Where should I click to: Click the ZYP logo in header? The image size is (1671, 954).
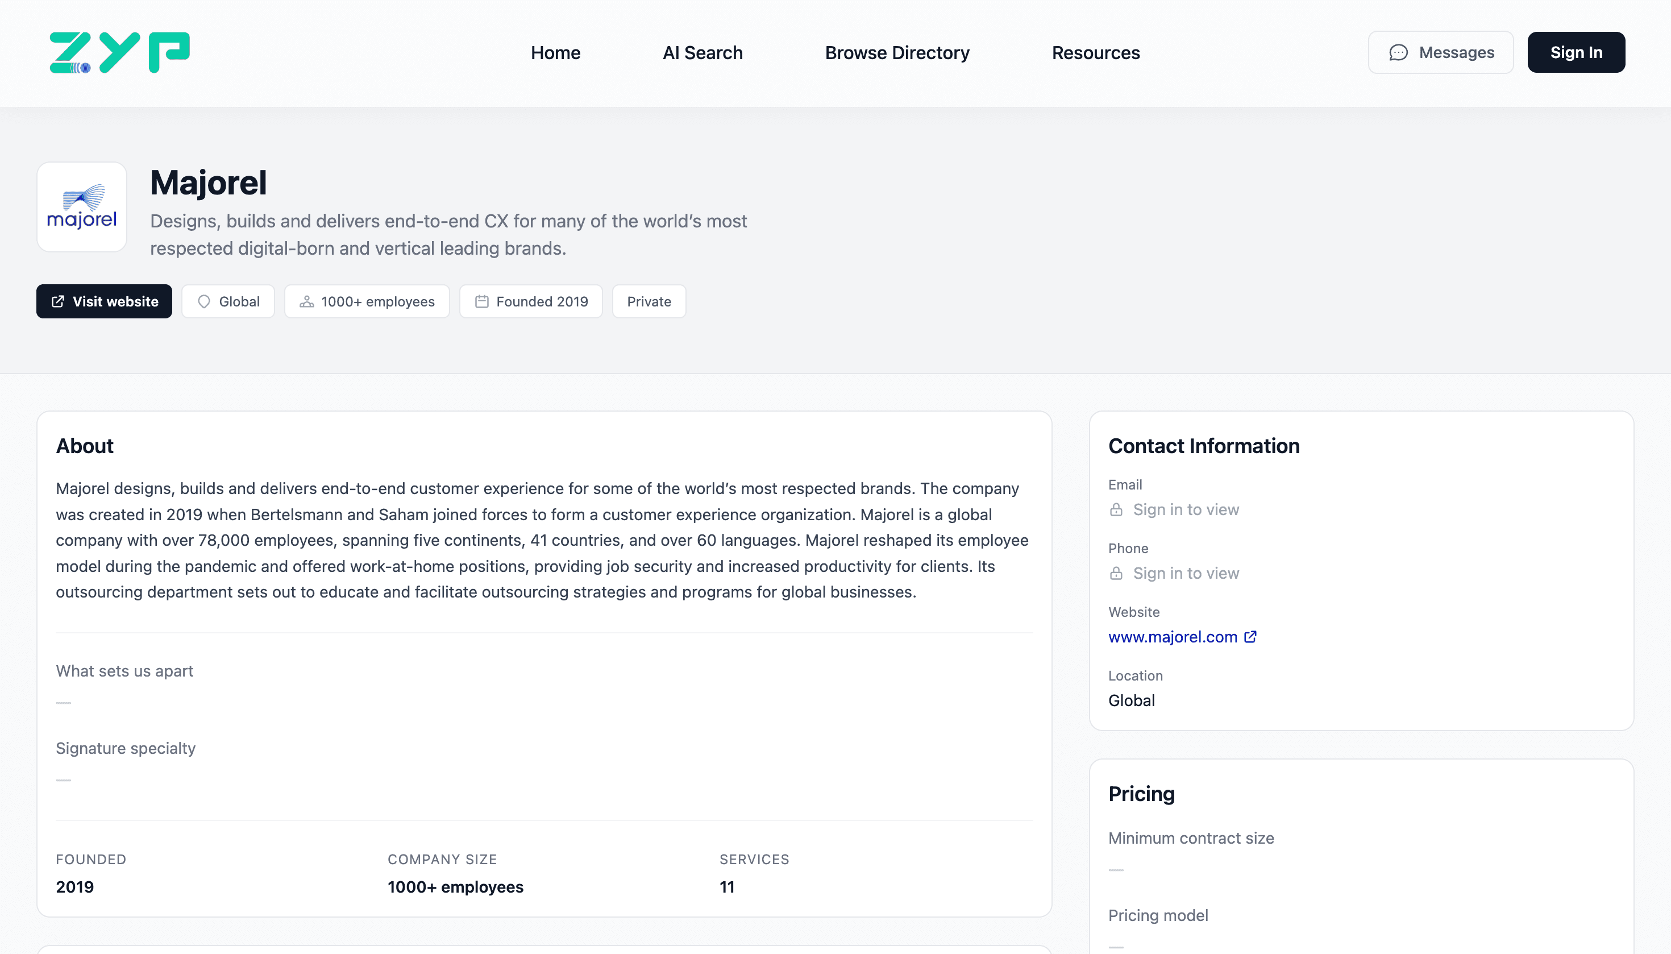[119, 52]
